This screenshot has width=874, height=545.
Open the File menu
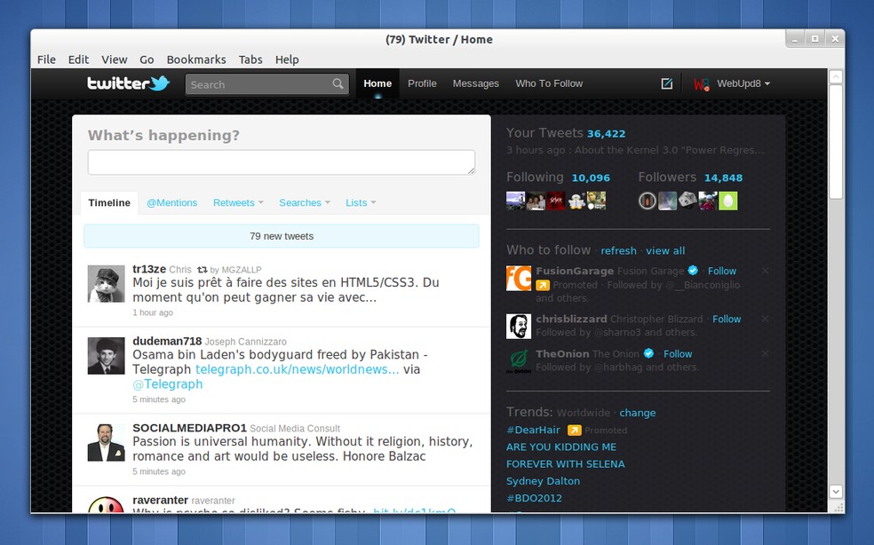pyautogui.click(x=46, y=59)
